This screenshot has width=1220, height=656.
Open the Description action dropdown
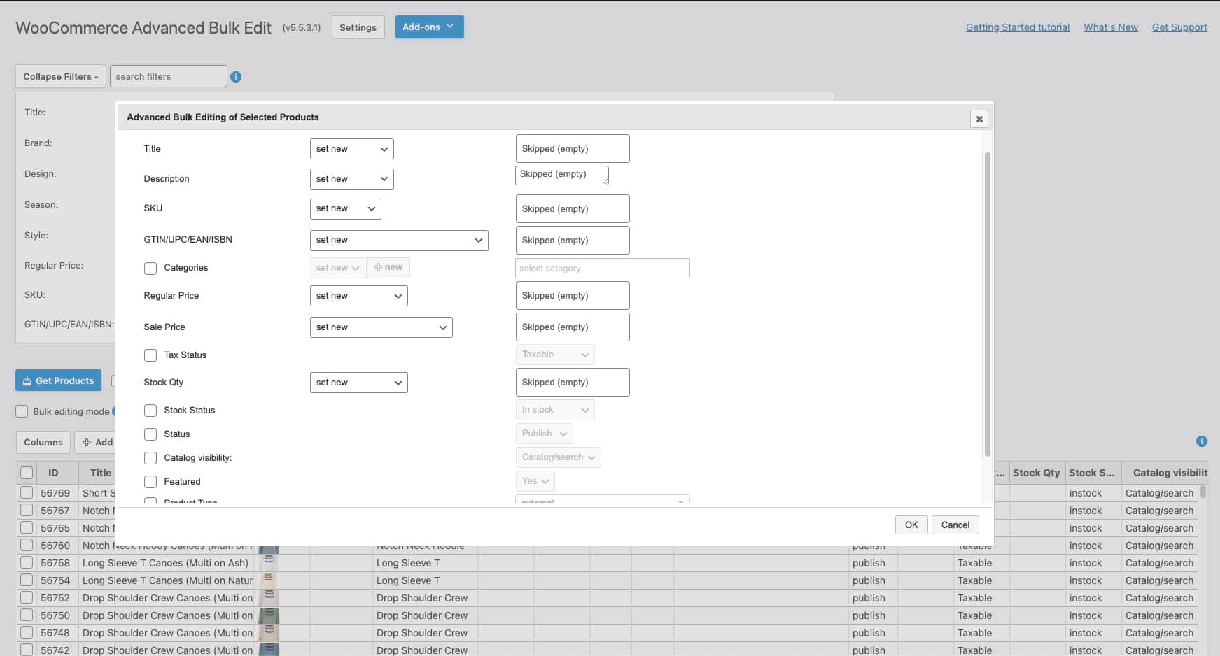(351, 179)
